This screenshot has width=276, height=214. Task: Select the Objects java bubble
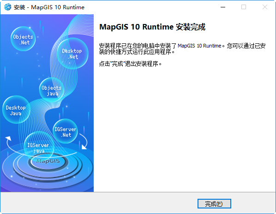point(52,90)
